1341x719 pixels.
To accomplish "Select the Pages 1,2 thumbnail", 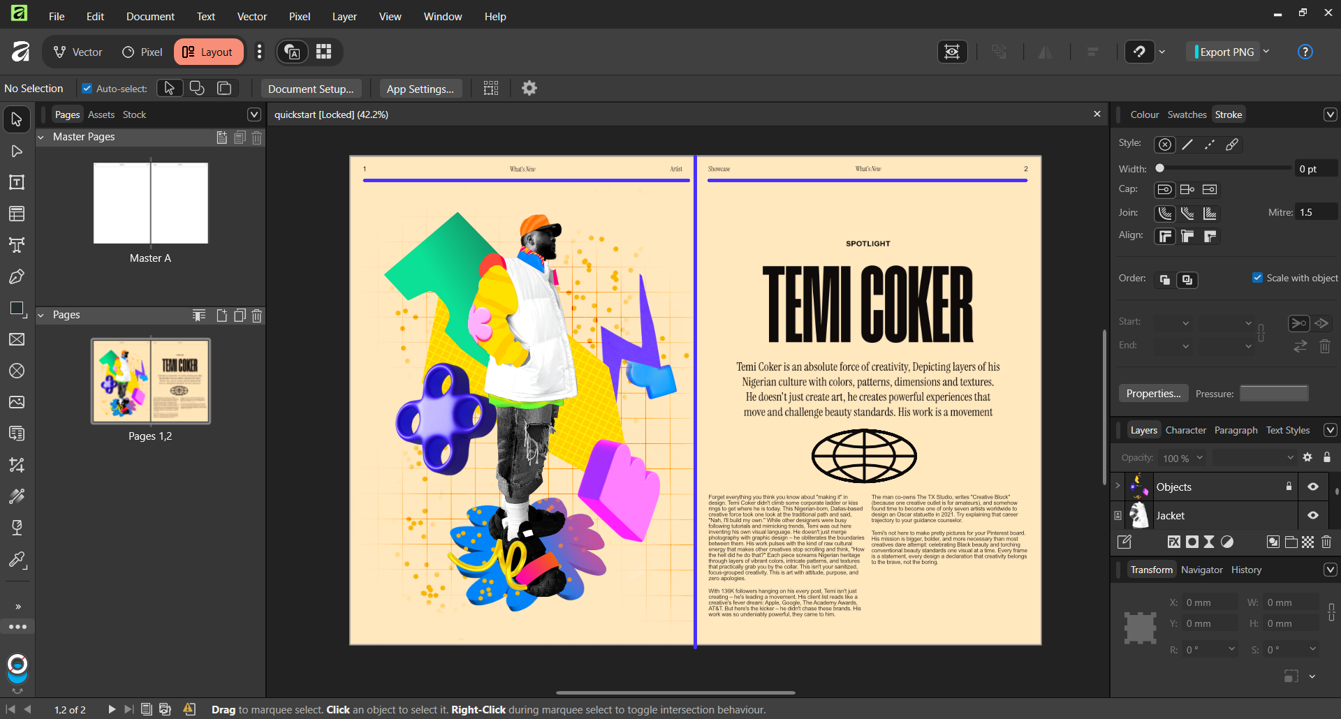I will (151, 381).
